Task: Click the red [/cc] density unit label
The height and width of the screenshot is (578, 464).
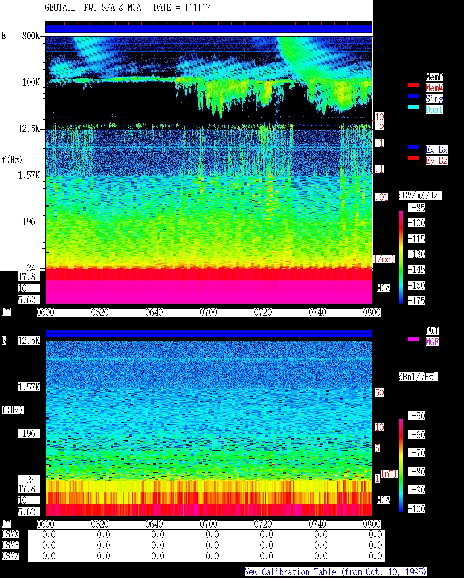Action: pyautogui.click(x=384, y=259)
